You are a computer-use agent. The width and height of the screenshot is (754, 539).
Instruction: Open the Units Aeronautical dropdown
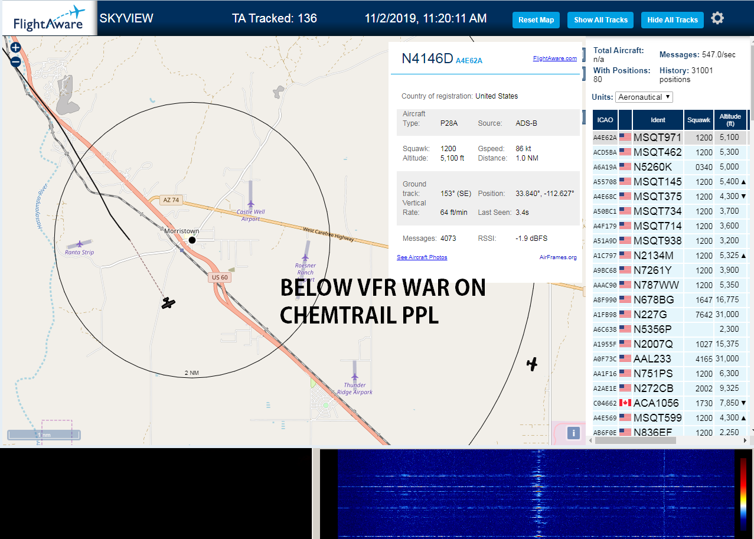point(644,97)
